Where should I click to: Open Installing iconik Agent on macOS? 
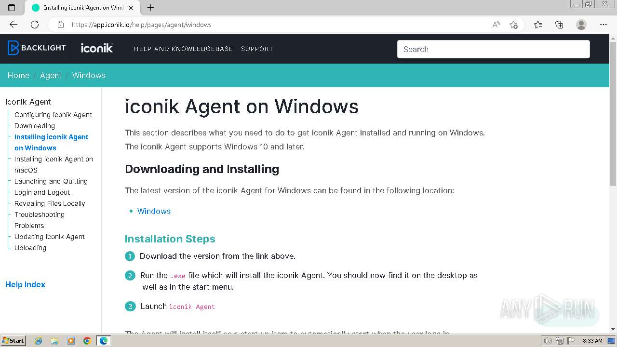[x=54, y=164]
